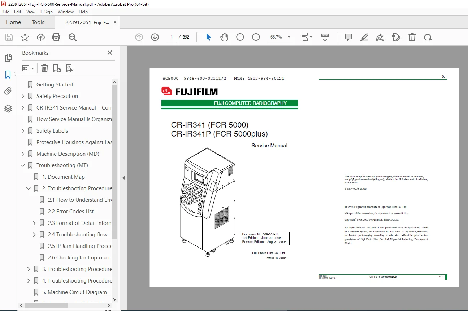Close the Bookmarks panel
Image resolution: width=468 pixels, height=311 pixels.
pos(110,53)
